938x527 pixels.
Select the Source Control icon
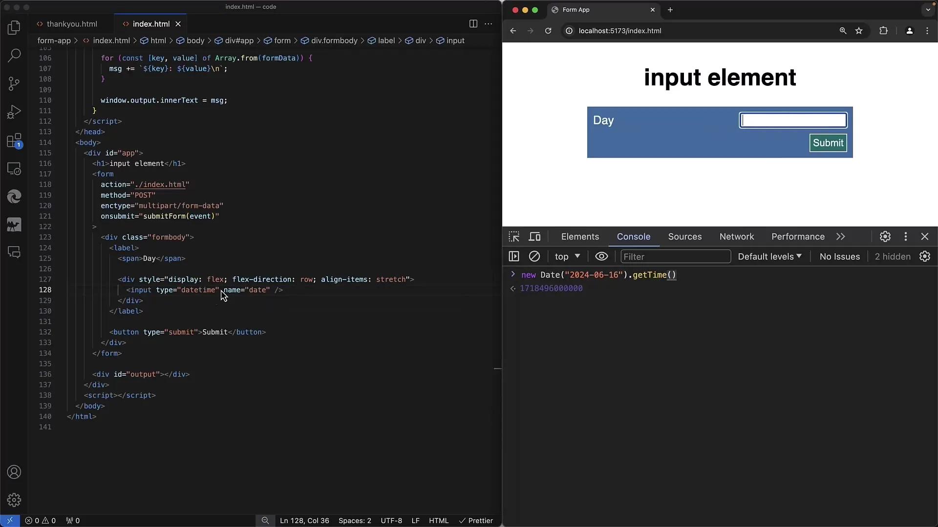(14, 83)
